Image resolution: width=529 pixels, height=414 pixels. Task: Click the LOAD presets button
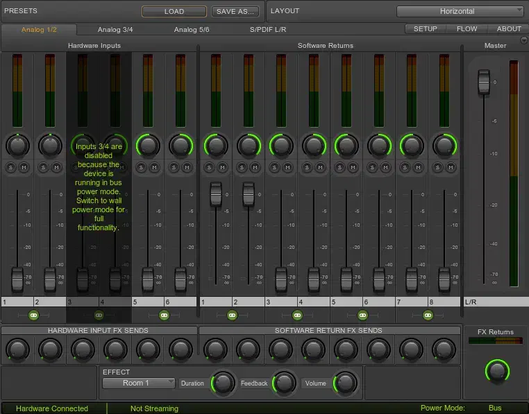[x=174, y=11]
